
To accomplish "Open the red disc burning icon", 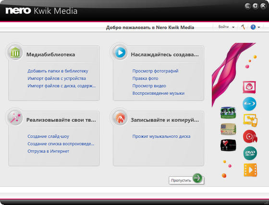I will tap(250, 137).
